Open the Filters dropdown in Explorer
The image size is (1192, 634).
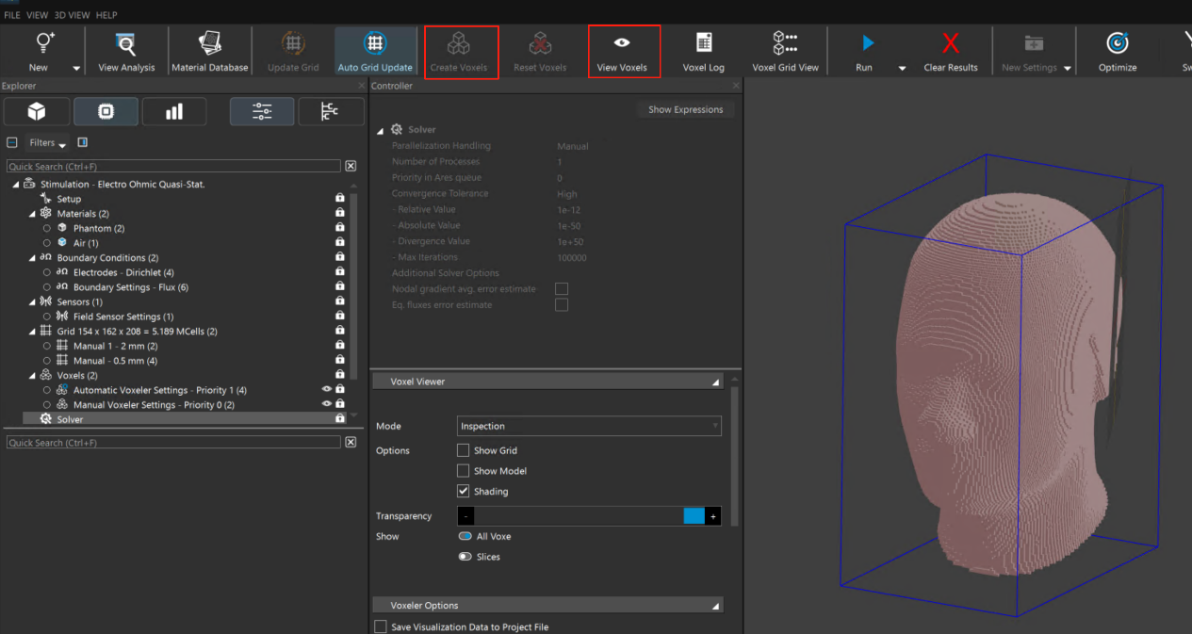pyautogui.click(x=47, y=143)
